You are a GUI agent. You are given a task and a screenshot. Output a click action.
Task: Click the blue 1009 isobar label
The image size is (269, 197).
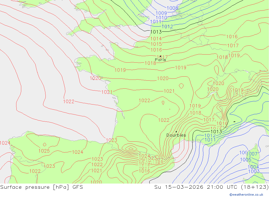click(161, 13)
